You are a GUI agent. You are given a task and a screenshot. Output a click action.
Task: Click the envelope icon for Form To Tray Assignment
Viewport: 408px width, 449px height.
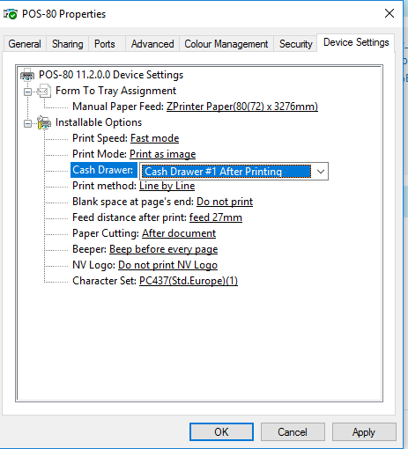click(x=44, y=91)
